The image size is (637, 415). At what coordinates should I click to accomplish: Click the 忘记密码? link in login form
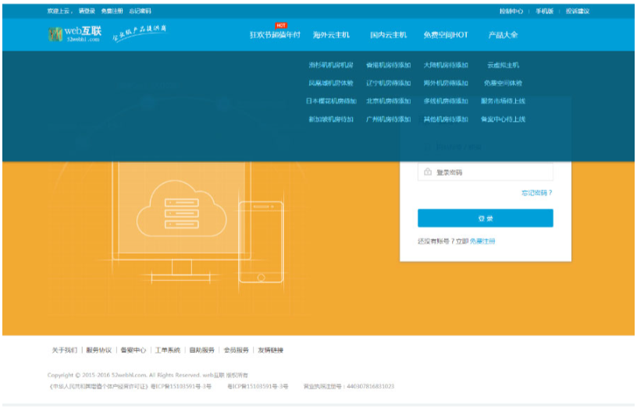(x=536, y=193)
